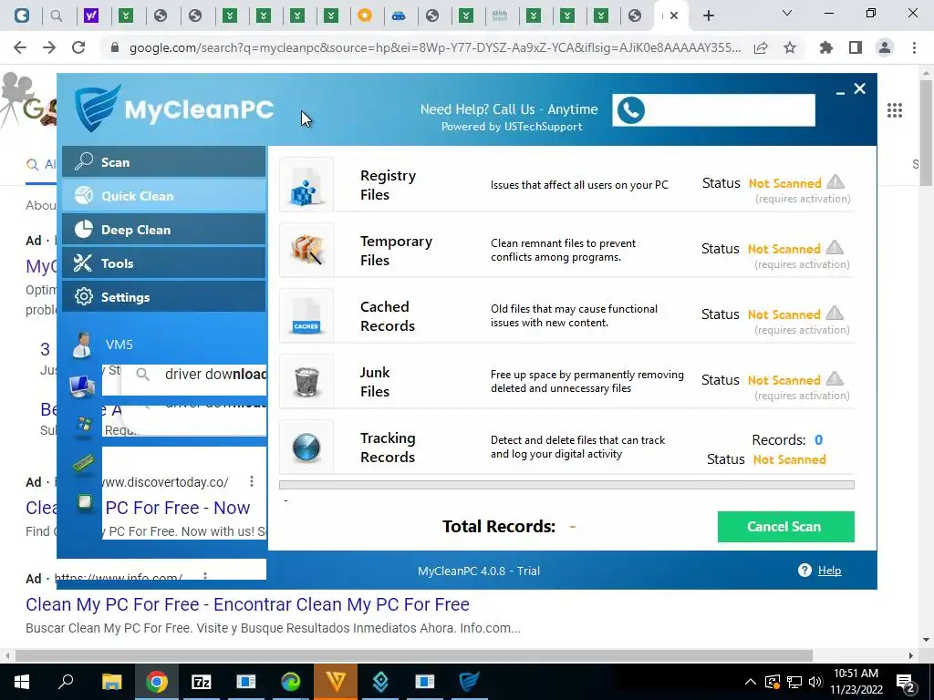Click the Registry Files cube icon
Image resolution: width=934 pixels, height=700 pixels.
point(306,185)
